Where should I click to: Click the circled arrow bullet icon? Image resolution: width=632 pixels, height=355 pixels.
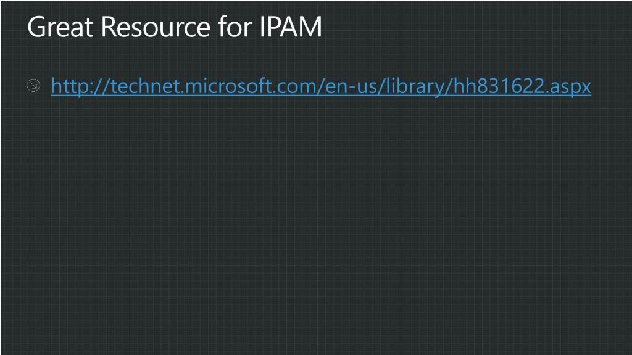point(33,85)
